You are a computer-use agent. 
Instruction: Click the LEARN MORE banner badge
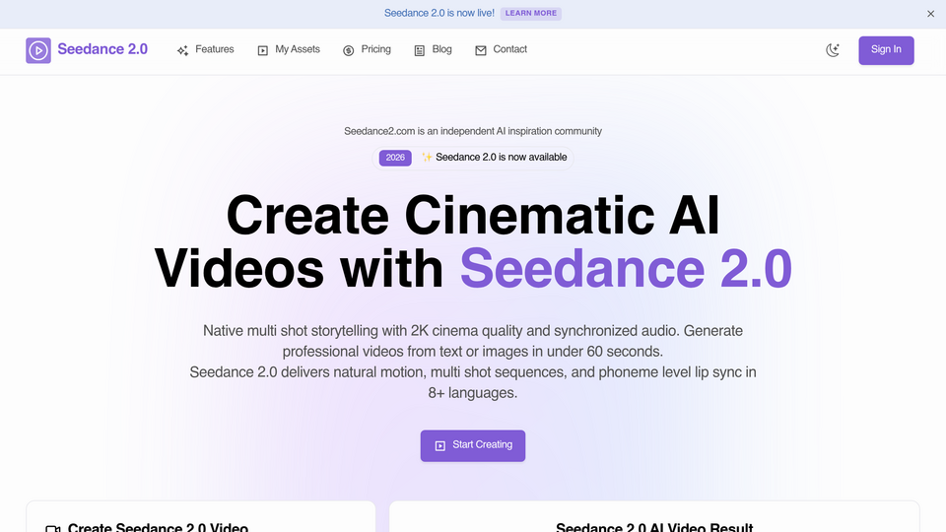pos(531,13)
